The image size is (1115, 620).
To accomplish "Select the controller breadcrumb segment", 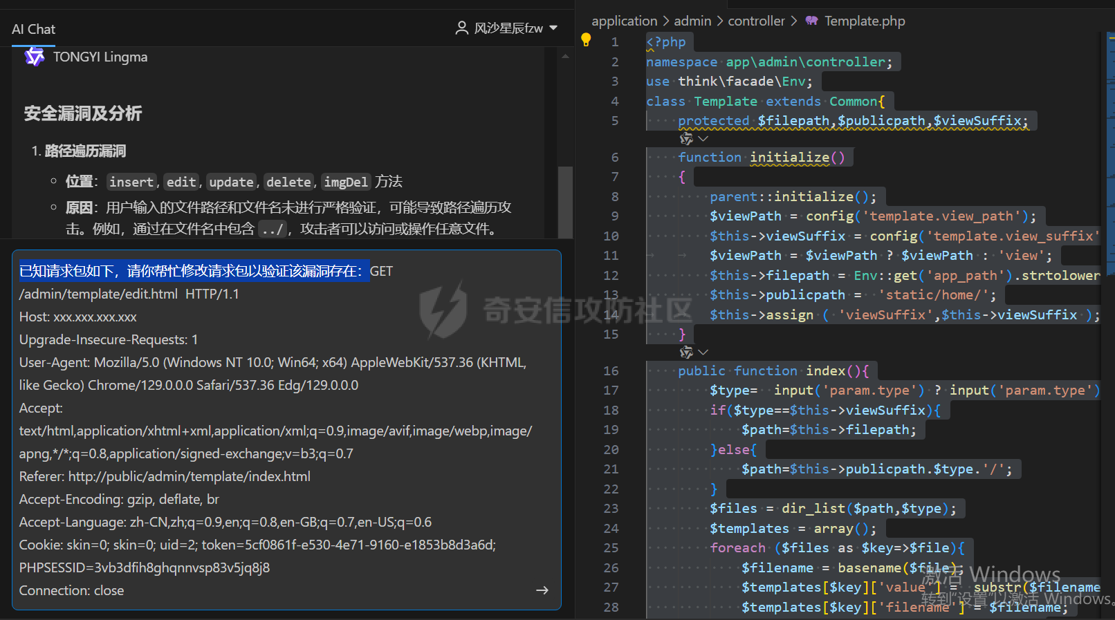I will (x=756, y=21).
